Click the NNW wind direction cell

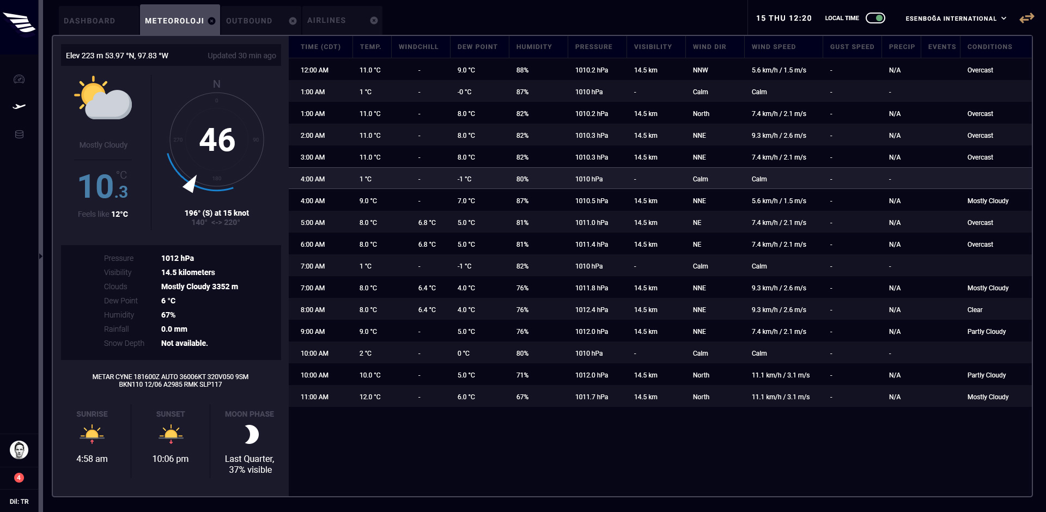coord(701,70)
